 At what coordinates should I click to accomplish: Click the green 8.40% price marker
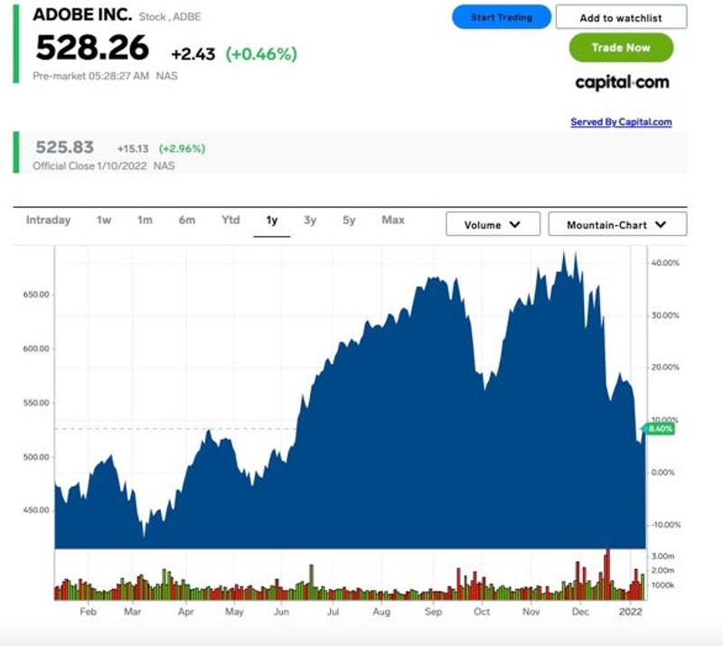(660, 429)
